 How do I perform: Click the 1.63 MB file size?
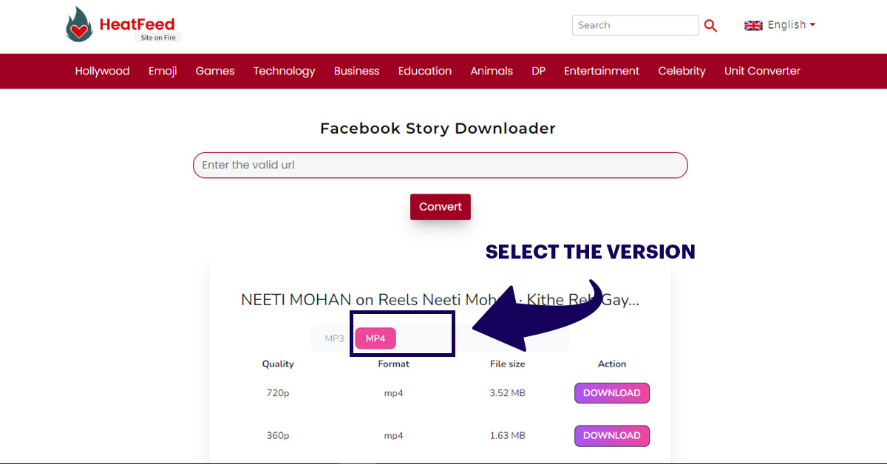coord(508,436)
